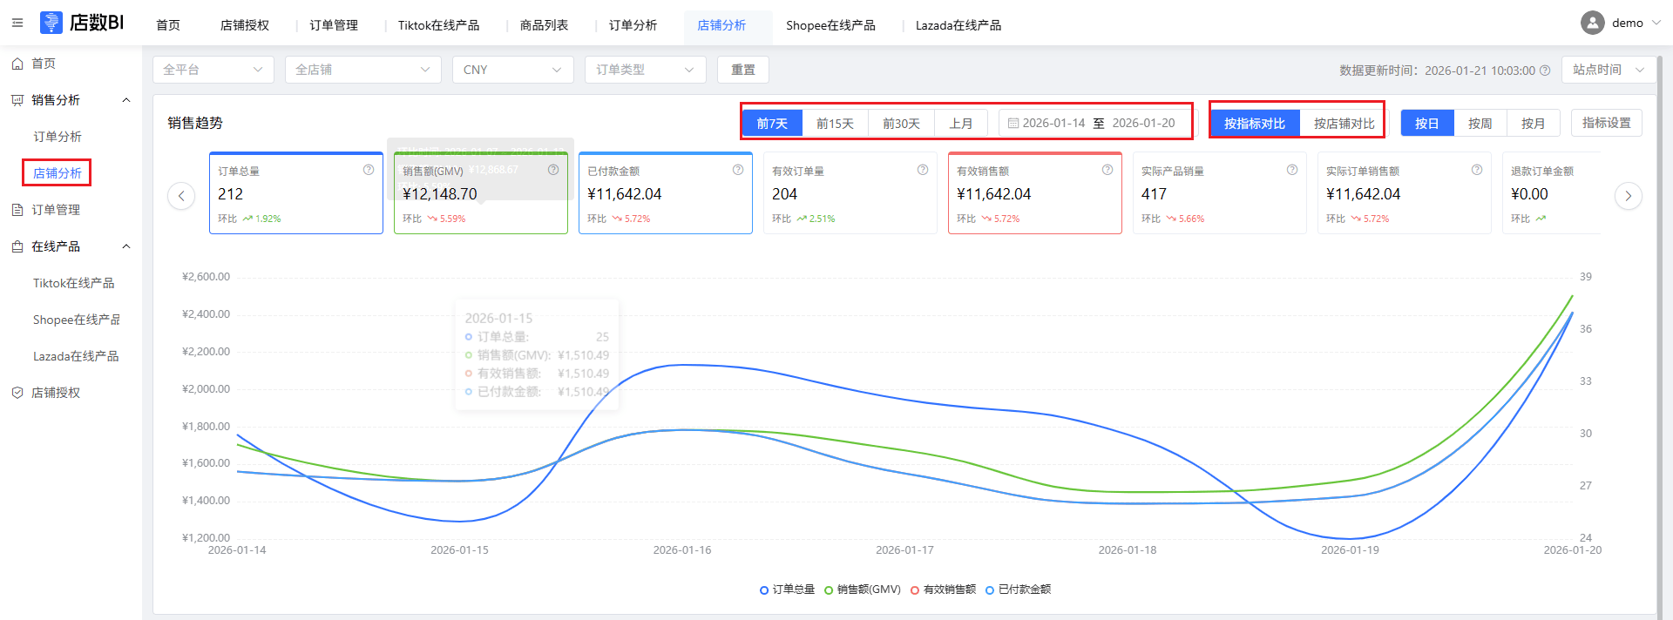The width and height of the screenshot is (1673, 620).
Task: Open the 订单分析 top navigation tab
Action: coord(633,25)
